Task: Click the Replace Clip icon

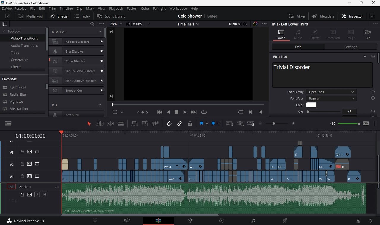Action: click(x=155, y=123)
